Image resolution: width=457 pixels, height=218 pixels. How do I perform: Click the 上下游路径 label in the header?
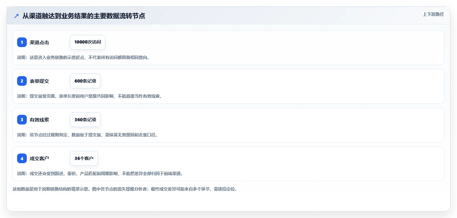click(x=433, y=14)
